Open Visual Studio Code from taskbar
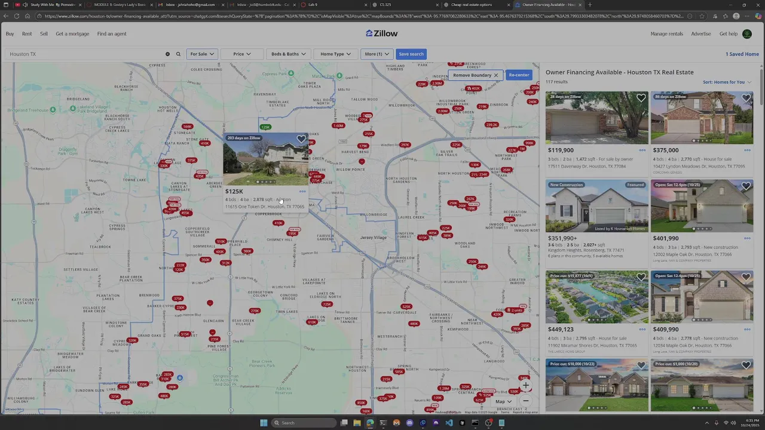765x430 pixels. 449,423
